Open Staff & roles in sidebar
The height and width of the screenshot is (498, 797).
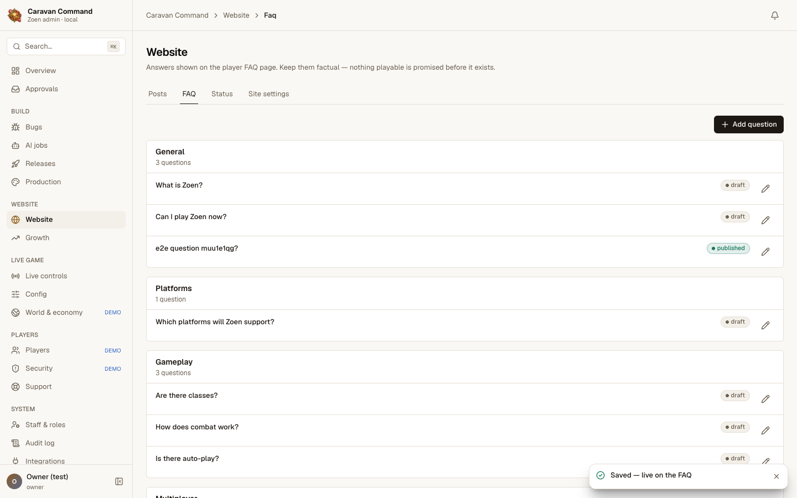click(x=66, y=425)
